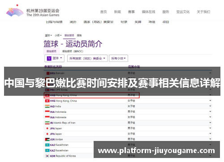
Task: Select the 国家（地区）奥委会 sub-navigation item
Action: click(x=99, y=22)
